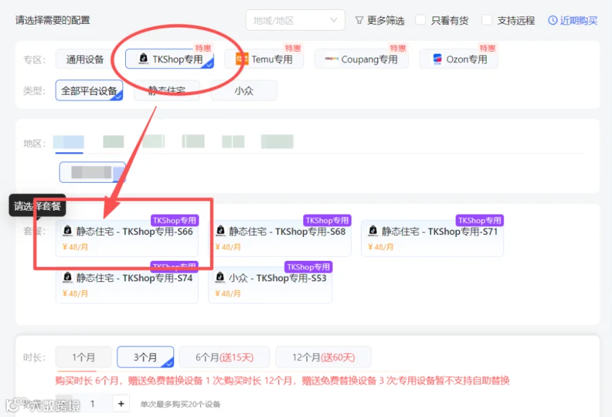The width and height of the screenshot is (612, 417).
Task: Select the 12个月(送60天) duration
Action: point(323,357)
